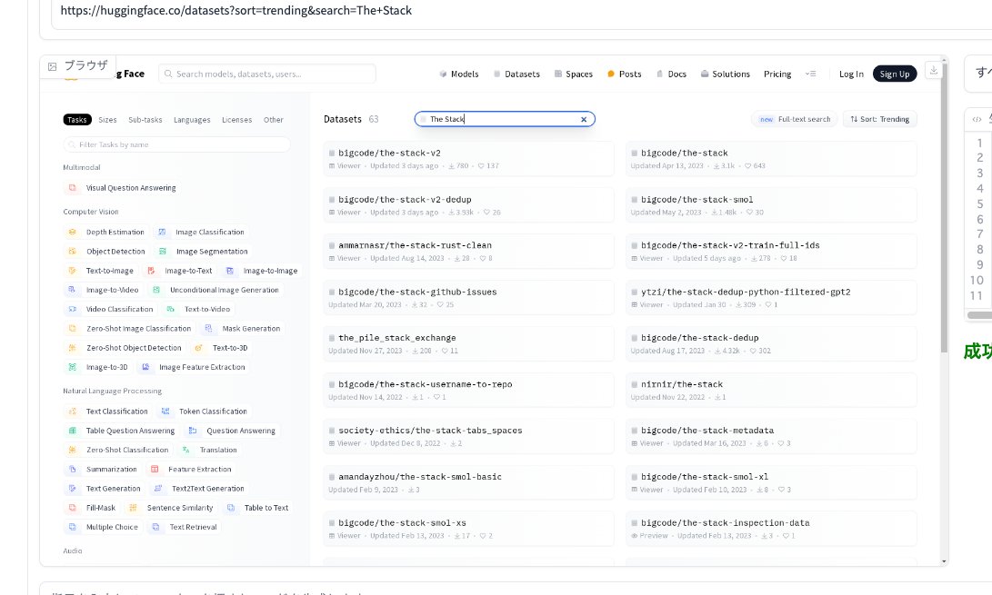
Task: Toggle the Text-to-Image task filter
Action: (x=101, y=271)
